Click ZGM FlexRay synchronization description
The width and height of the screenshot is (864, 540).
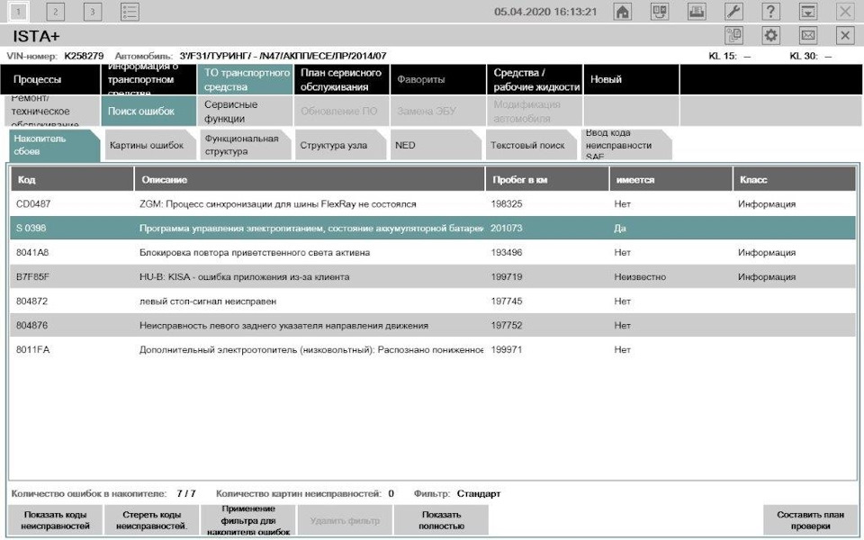point(278,204)
